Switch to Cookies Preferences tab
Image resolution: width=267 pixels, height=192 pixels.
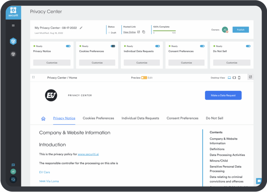[x=98, y=118]
